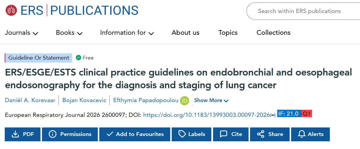Open the About us menu item
Image resolution: width=360 pixels, height=149 pixels.
186,33
